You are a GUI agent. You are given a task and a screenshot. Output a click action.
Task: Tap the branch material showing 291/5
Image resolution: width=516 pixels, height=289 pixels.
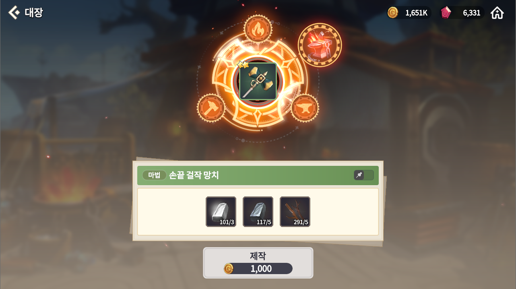(x=295, y=212)
